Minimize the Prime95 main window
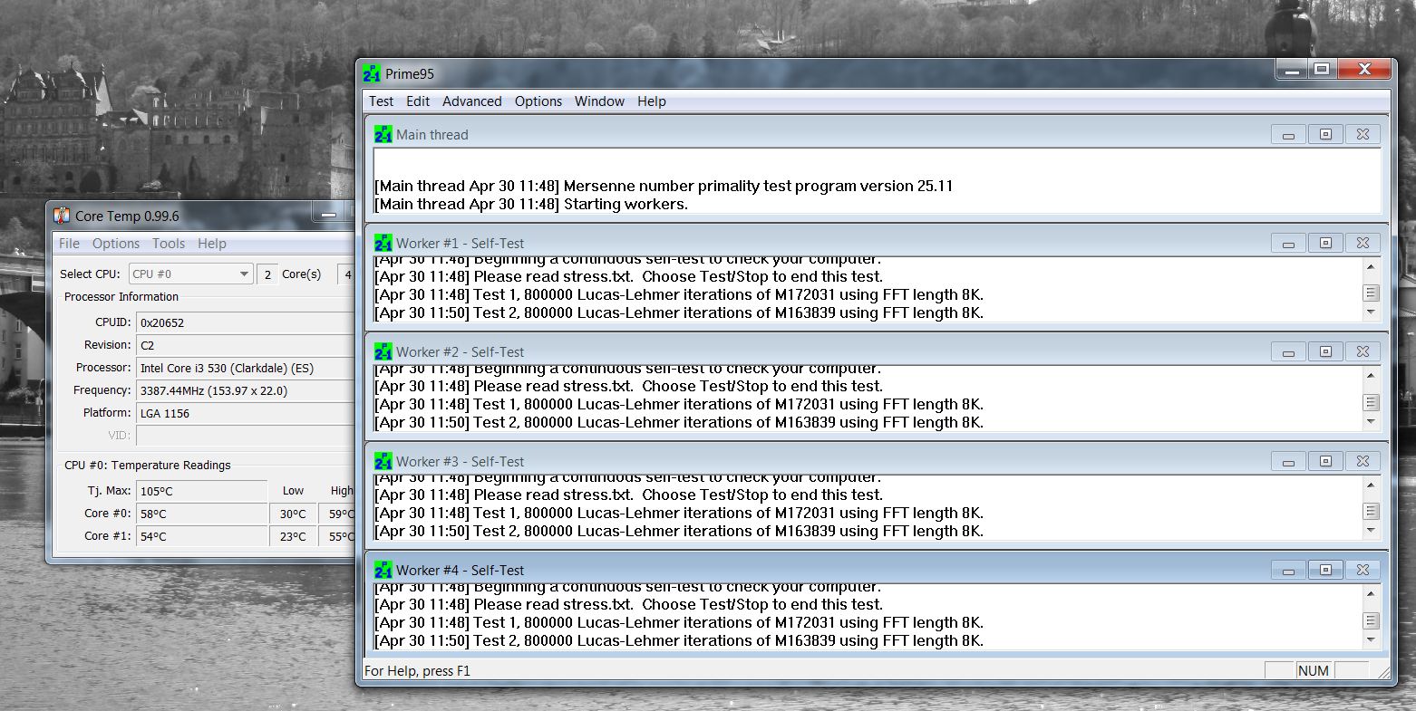 pyautogui.click(x=1292, y=70)
